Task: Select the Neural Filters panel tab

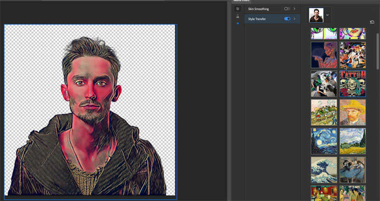Action: [241, 1]
